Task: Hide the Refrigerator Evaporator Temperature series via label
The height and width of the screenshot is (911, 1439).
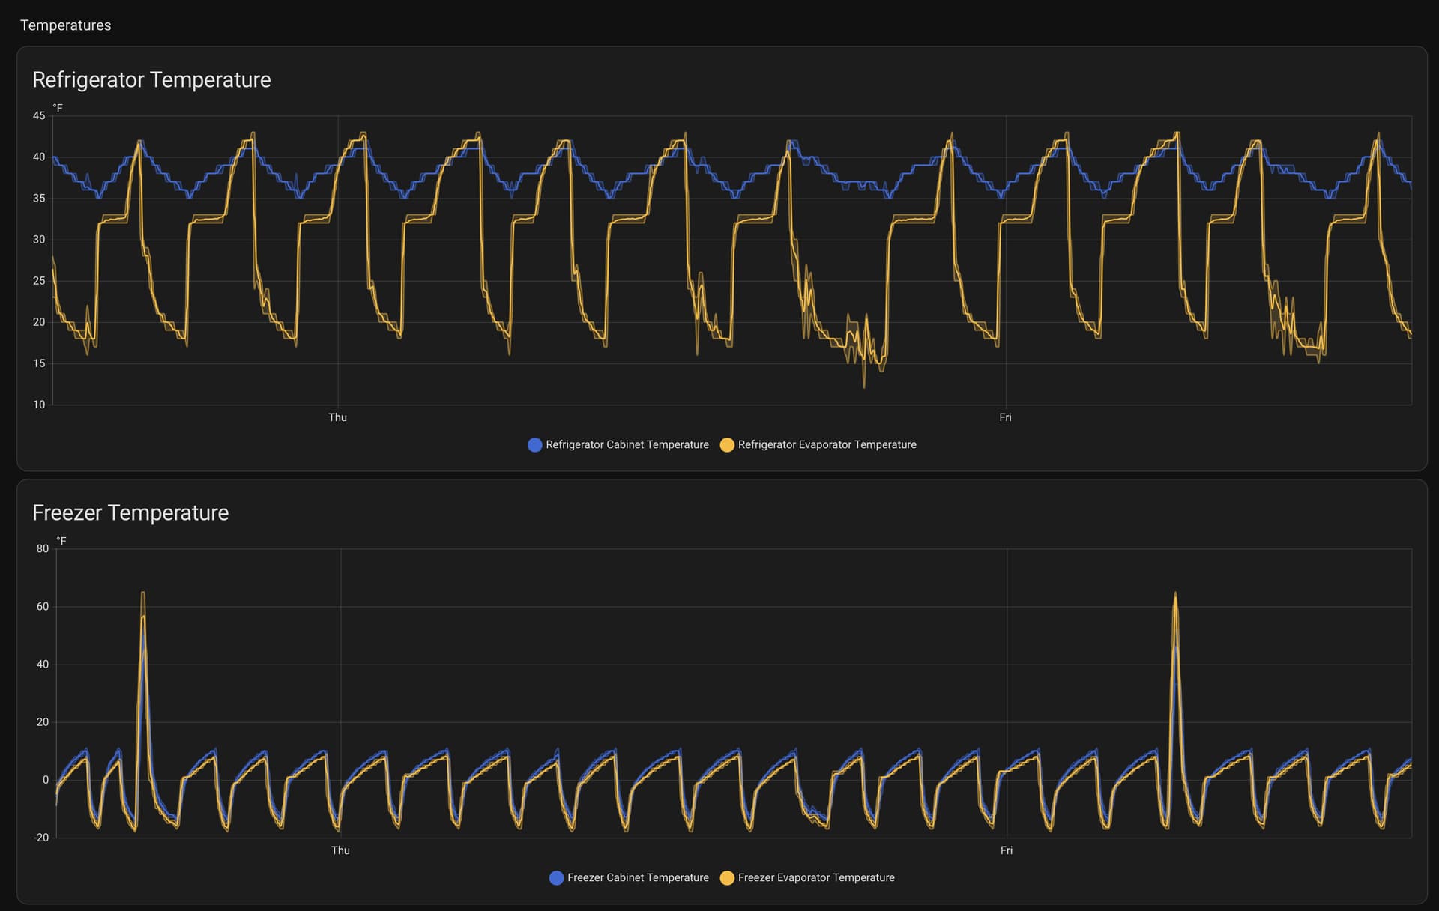Action: point(827,445)
